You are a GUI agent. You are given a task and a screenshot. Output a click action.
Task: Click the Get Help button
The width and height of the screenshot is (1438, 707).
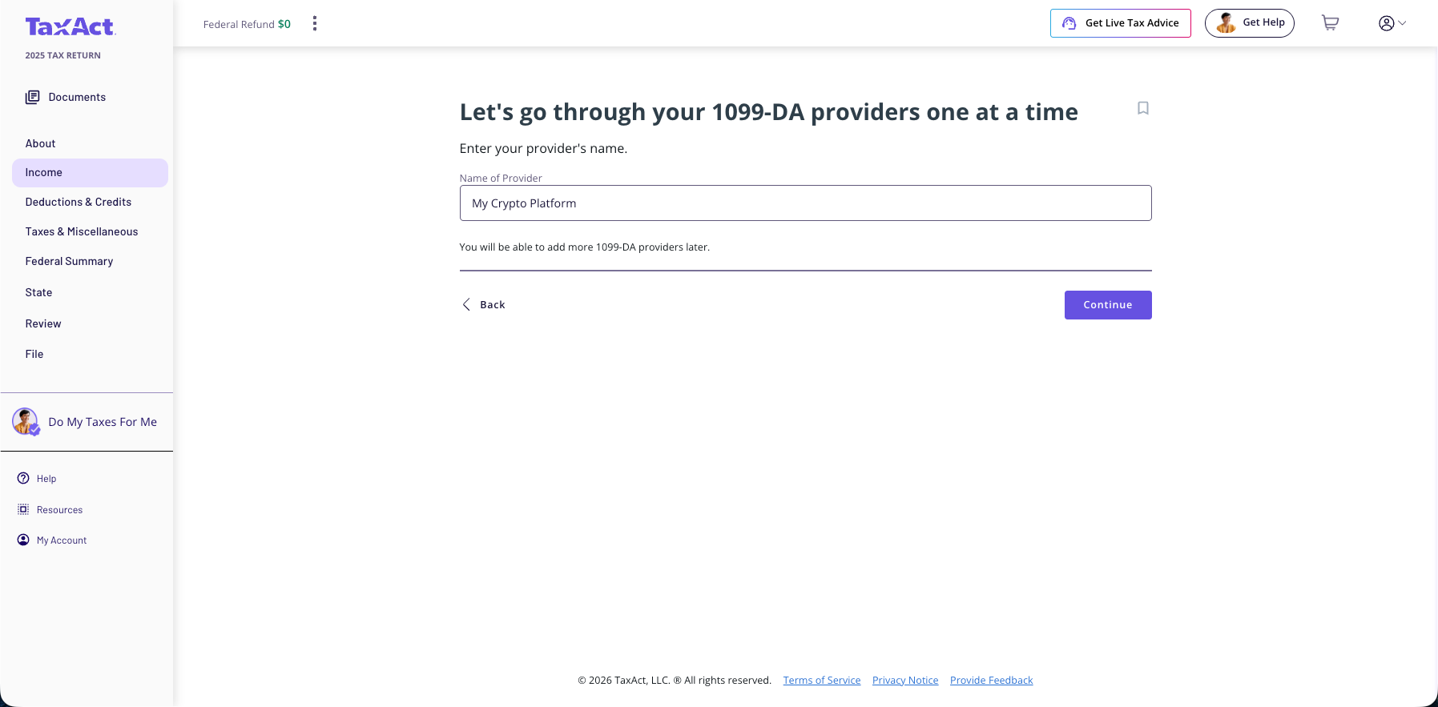pos(1249,23)
